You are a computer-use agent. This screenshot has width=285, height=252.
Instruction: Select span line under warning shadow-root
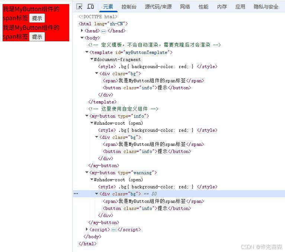click(153, 201)
